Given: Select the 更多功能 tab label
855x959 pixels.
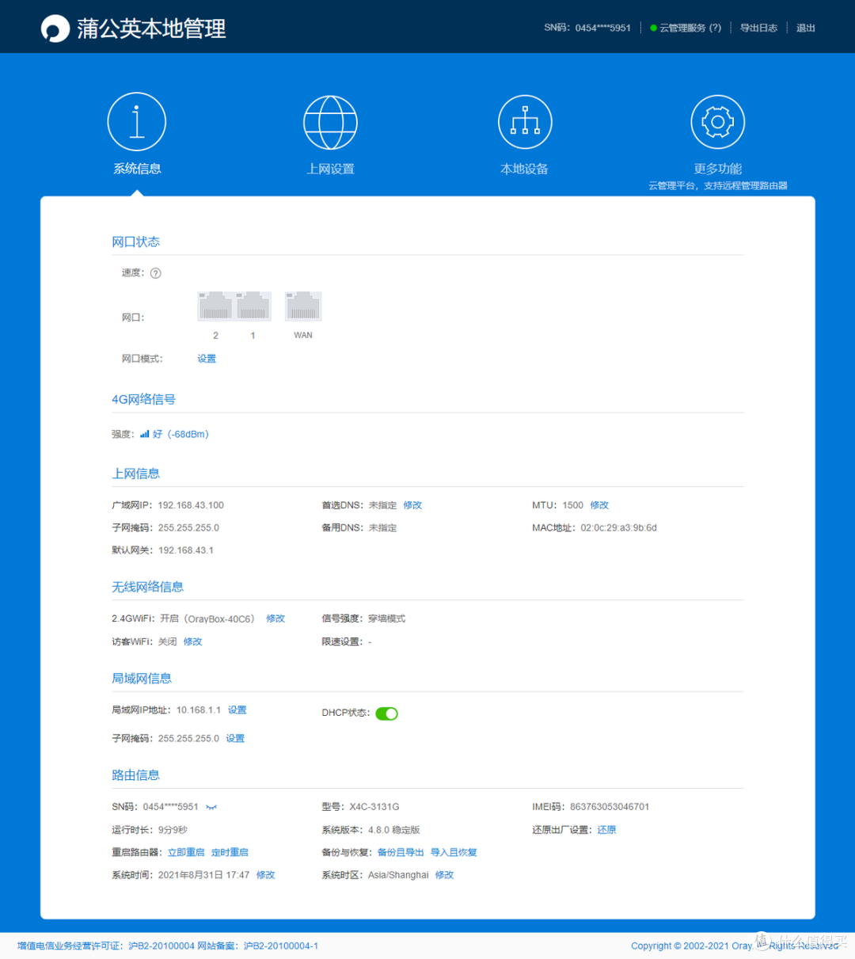Looking at the screenshot, I should [x=717, y=169].
